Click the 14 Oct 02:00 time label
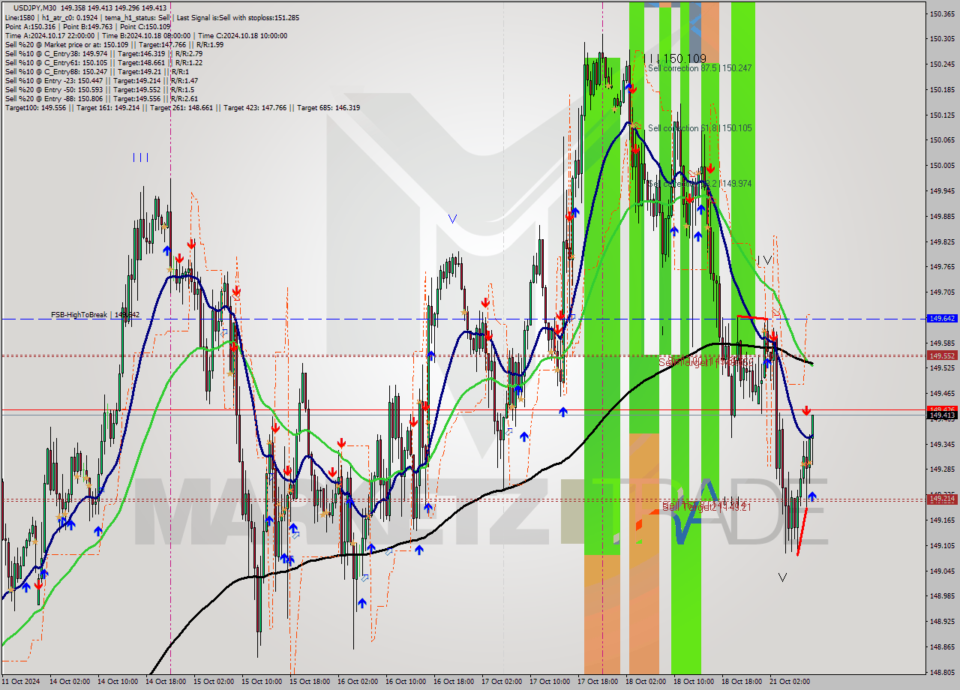 pyautogui.click(x=68, y=682)
